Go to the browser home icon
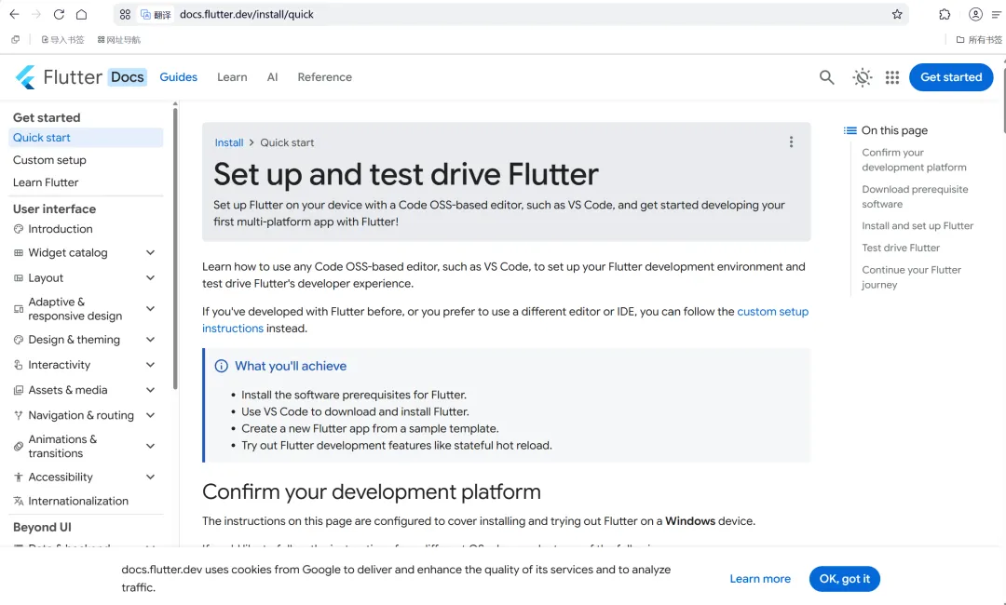The height and width of the screenshot is (605, 1006). click(x=81, y=14)
